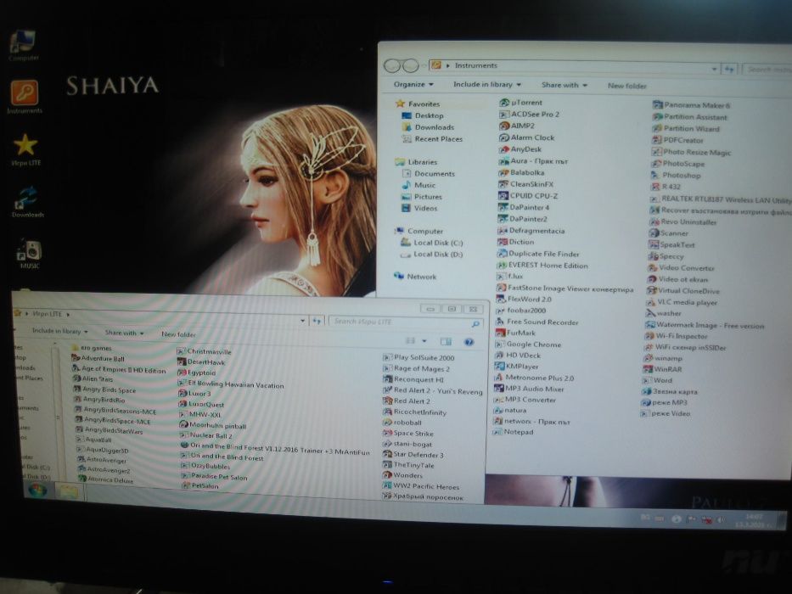Open foobar2000 shortcut

(x=520, y=310)
